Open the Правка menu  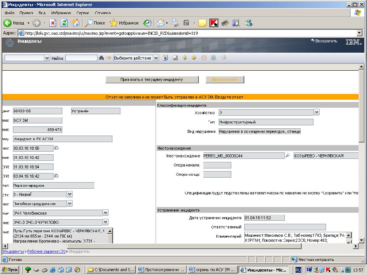(26, 13)
